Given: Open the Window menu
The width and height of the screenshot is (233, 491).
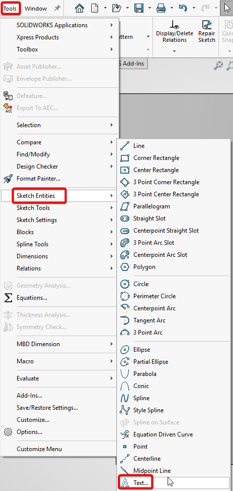Looking at the screenshot, I should 36,9.
